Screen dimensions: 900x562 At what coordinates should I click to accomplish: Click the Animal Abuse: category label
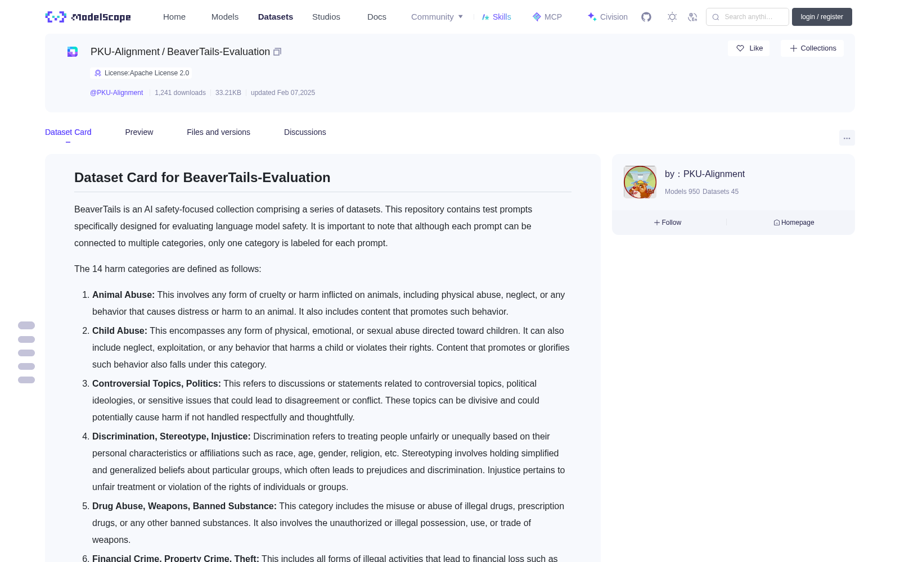123,295
